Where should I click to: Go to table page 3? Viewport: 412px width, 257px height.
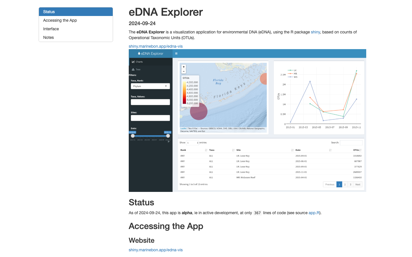350,184
